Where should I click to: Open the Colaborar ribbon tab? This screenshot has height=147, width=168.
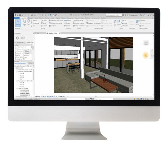(77, 18)
